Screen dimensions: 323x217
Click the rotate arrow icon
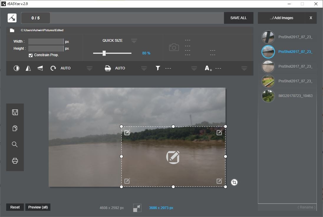point(53,68)
